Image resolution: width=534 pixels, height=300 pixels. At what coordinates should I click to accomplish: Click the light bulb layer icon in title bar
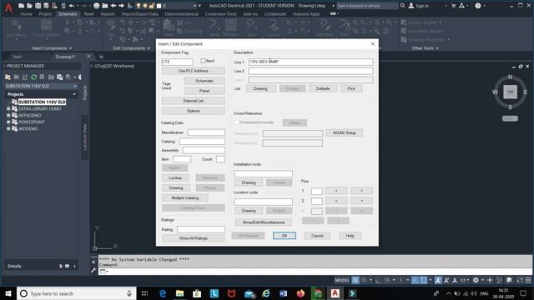pos(139,6)
